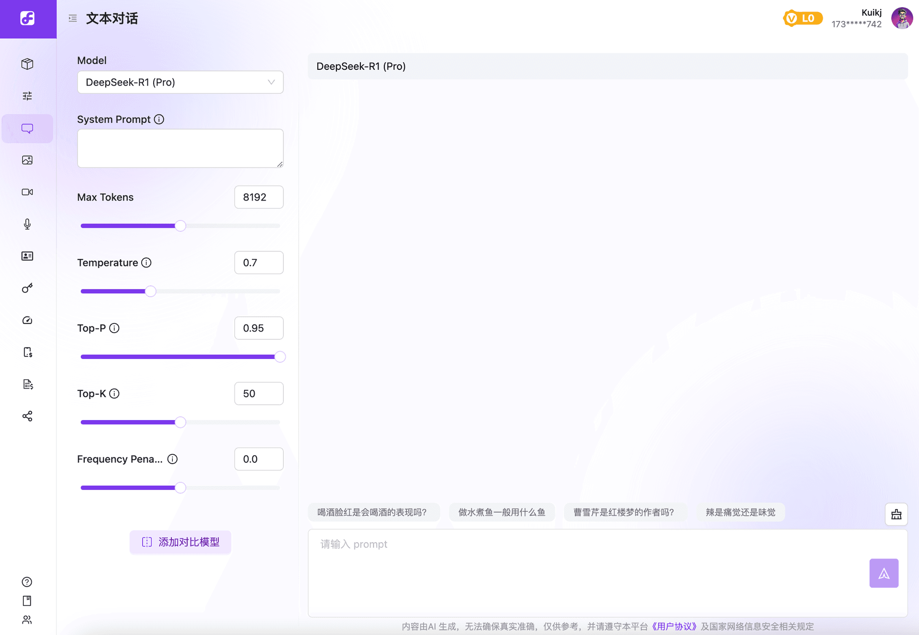This screenshot has width=919, height=635.
Task: Click the masked phone number 173*****742
Action: pos(856,24)
